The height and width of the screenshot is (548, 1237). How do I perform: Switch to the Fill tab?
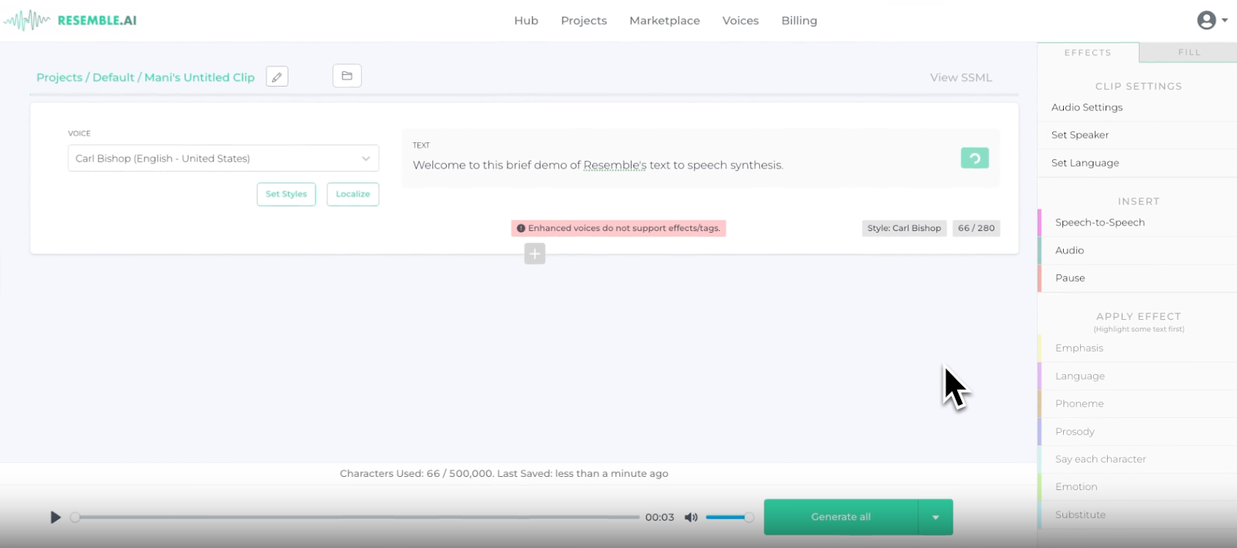tap(1189, 53)
